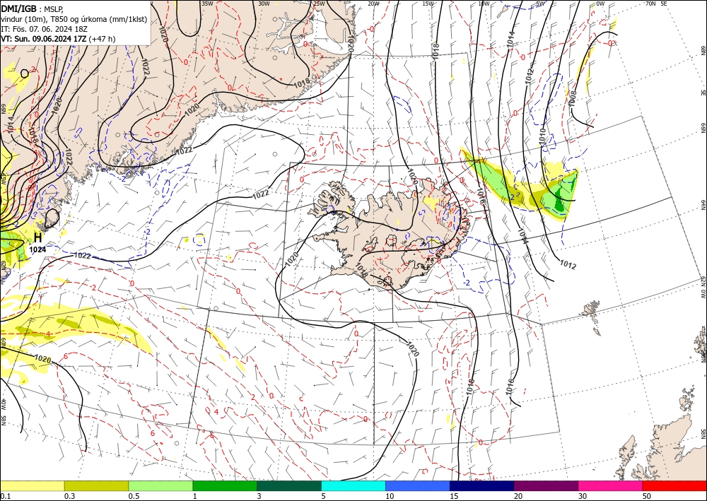
Task: Click the '0.3' legend scale value
Action: (x=69, y=496)
